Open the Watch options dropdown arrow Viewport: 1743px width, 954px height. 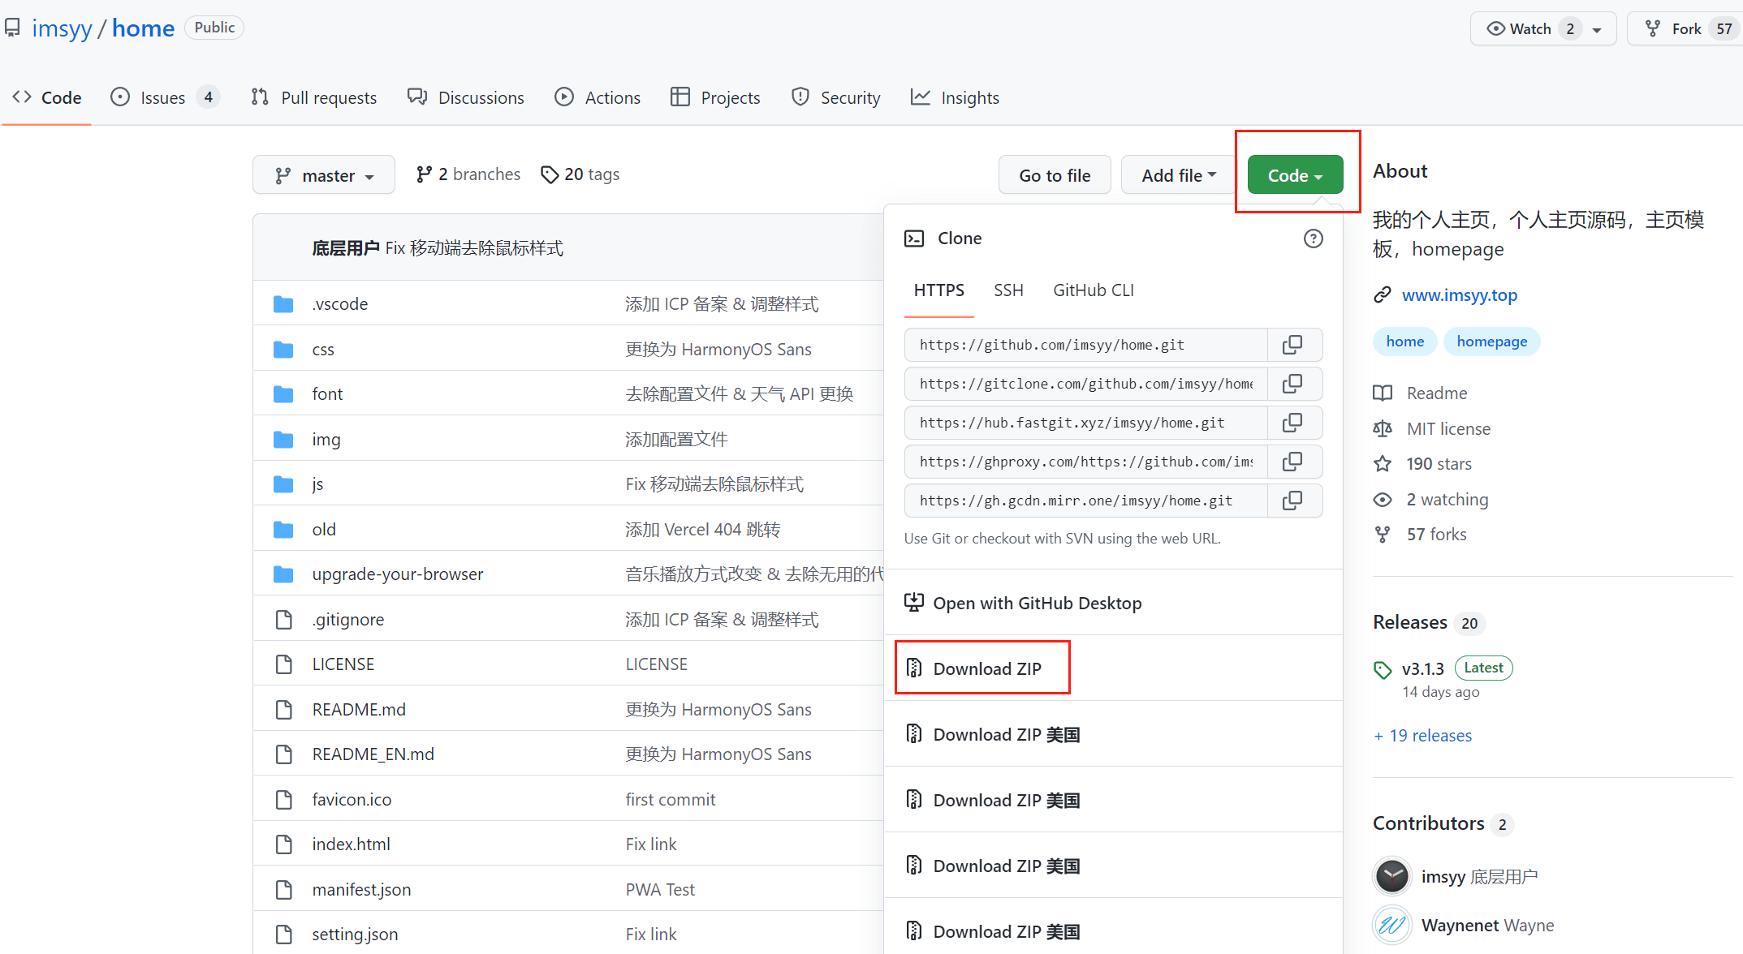(1597, 29)
